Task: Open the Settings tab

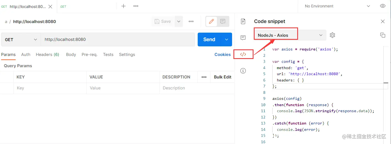Action: pos(127,55)
